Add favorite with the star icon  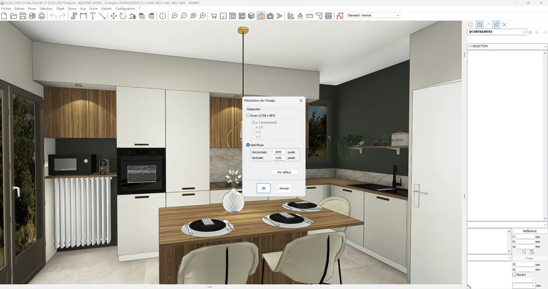pos(530,32)
